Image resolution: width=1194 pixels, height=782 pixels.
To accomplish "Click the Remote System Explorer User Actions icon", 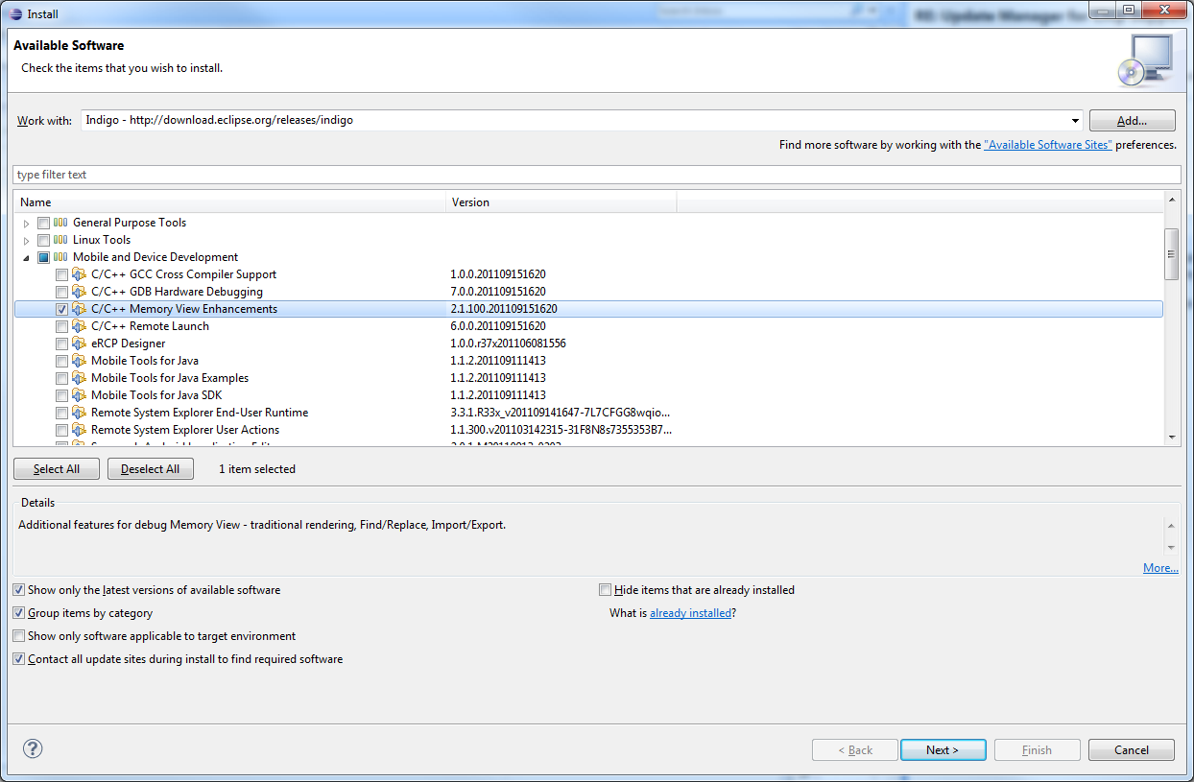I will tap(79, 430).
